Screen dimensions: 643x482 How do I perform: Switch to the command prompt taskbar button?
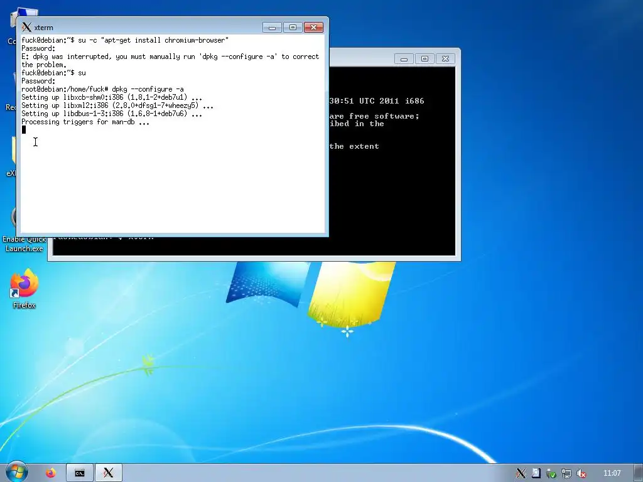point(80,473)
